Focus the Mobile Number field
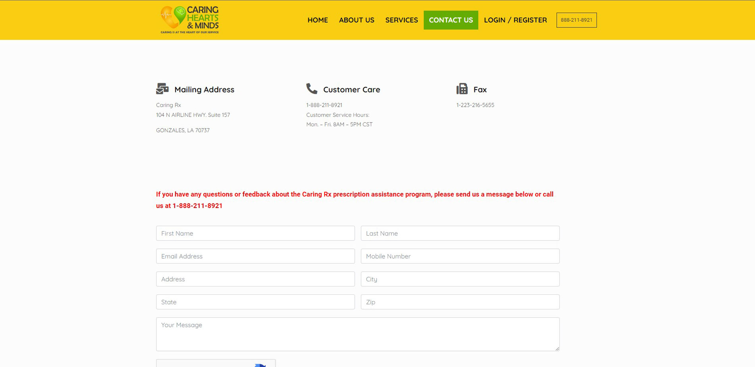This screenshot has height=367, width=755. [x=460, y=256]
